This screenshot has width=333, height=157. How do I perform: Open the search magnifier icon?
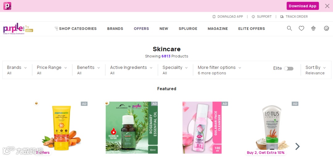[289, 28]
